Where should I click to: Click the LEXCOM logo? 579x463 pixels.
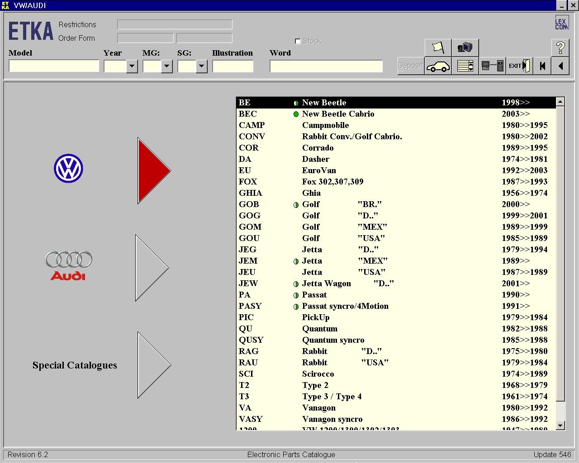point(561,23)
